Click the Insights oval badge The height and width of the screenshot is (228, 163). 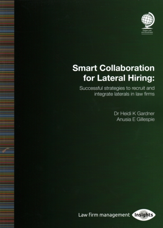(144, 215)
